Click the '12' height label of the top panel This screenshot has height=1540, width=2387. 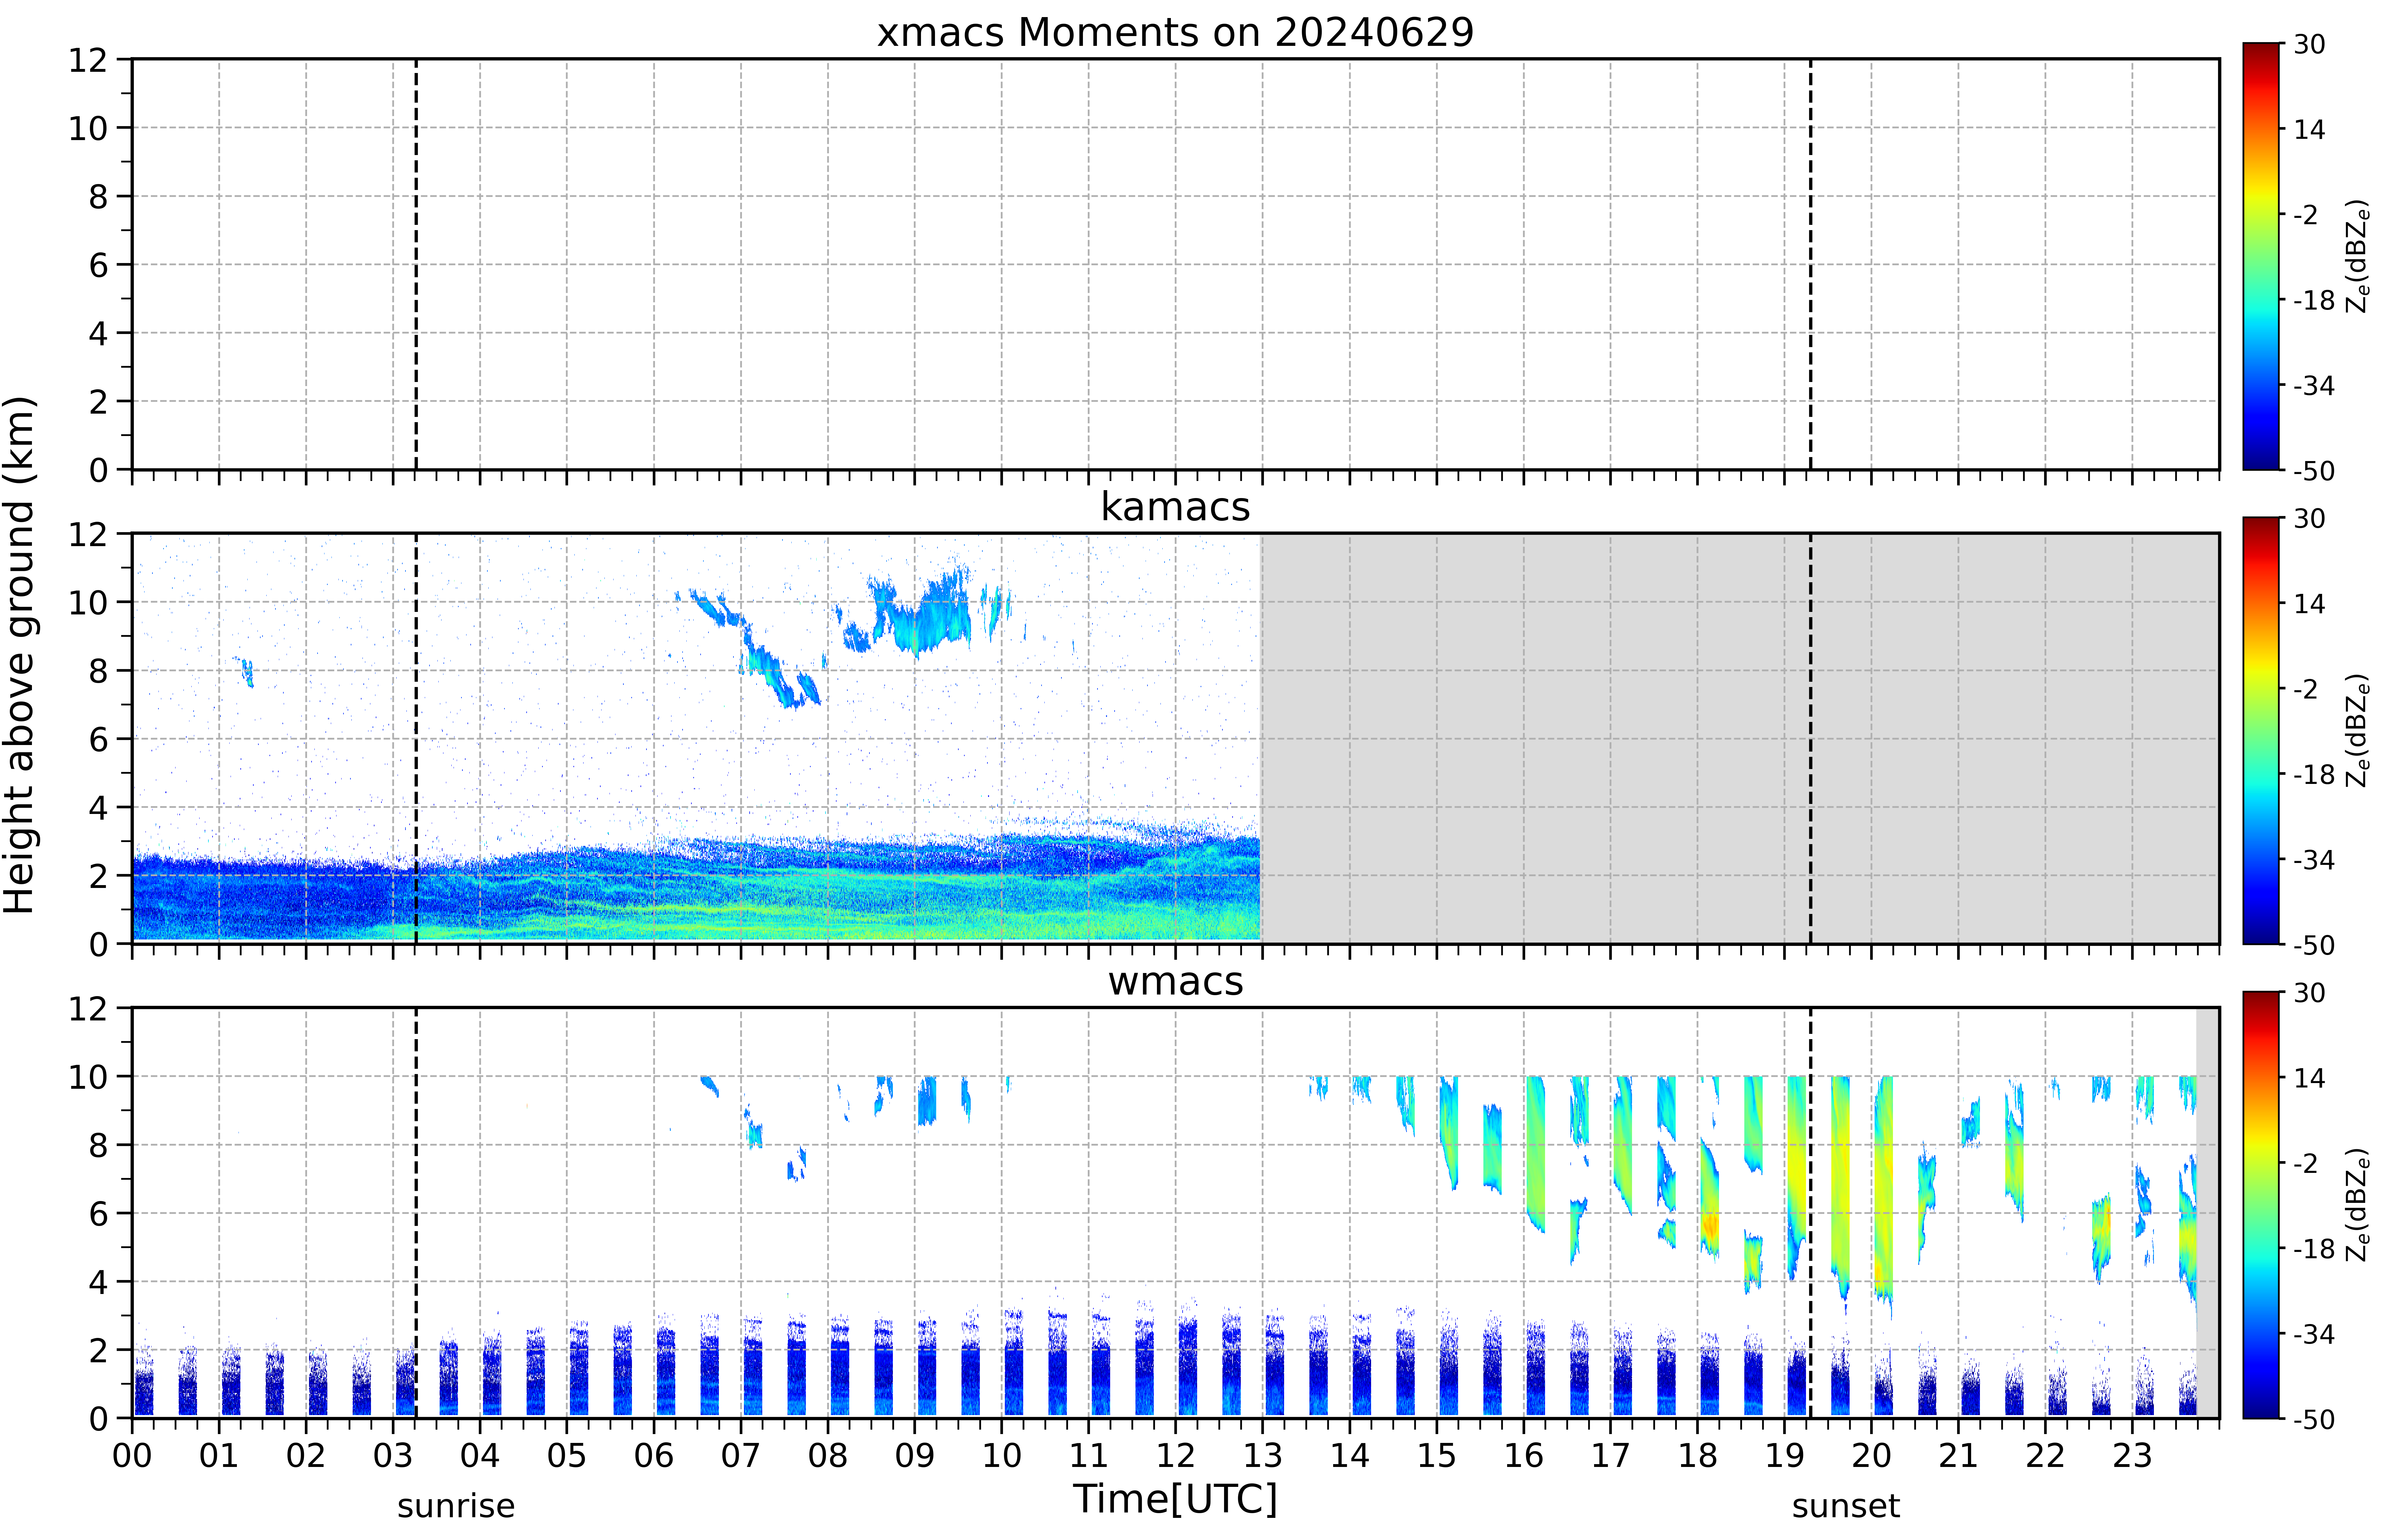(x=88, y=60)
